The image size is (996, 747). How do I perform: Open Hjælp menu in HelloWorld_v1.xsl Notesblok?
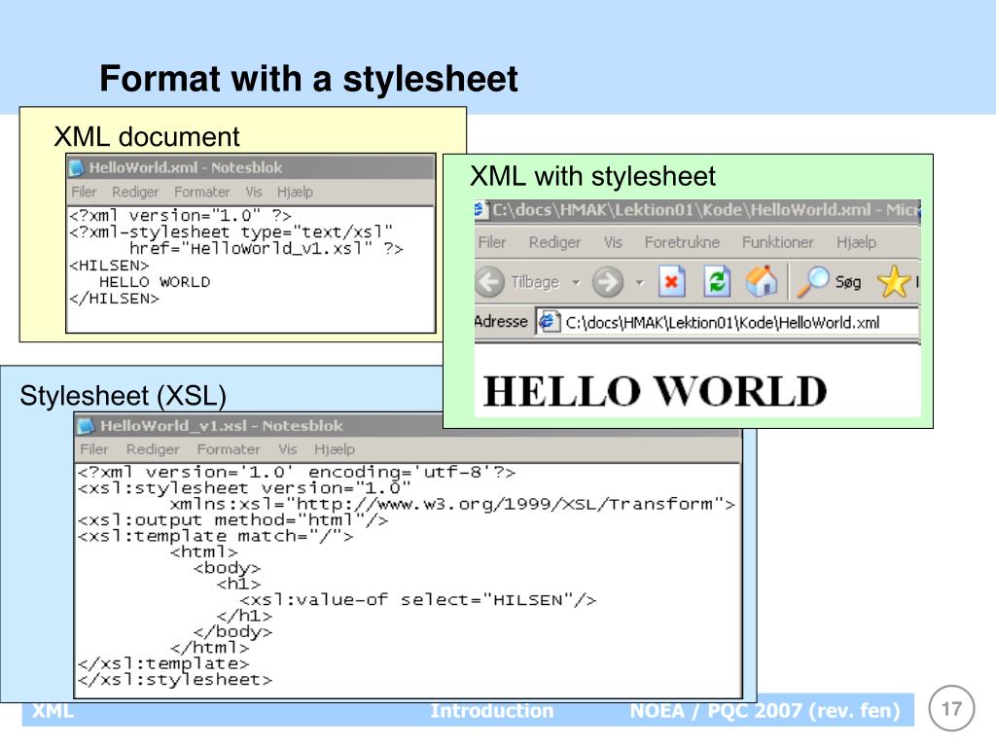(335, 449)
